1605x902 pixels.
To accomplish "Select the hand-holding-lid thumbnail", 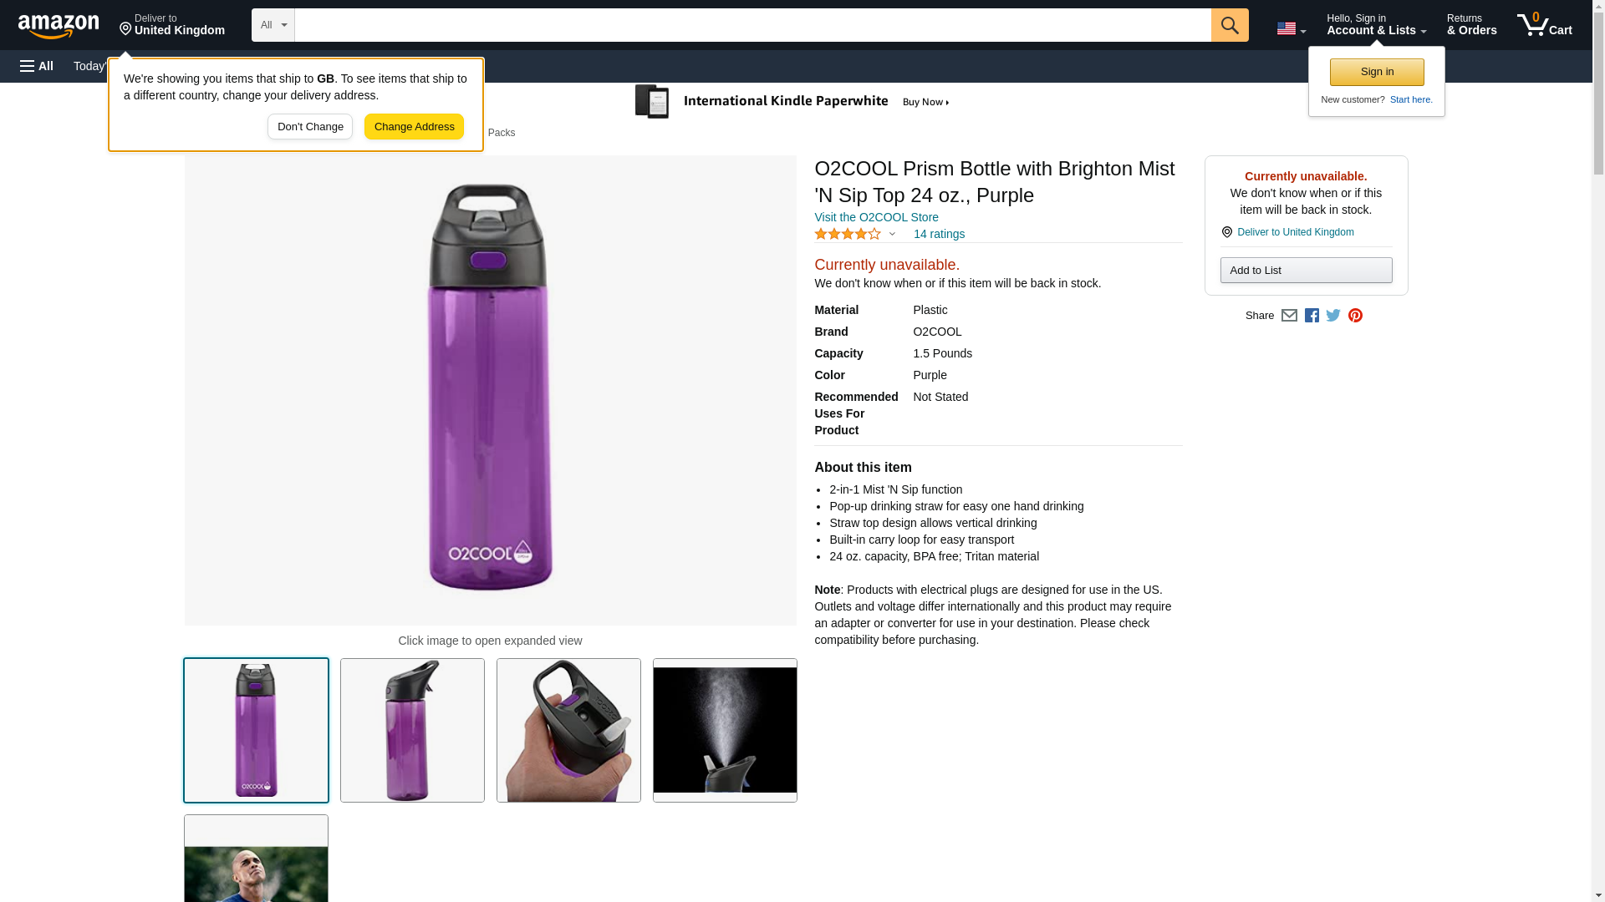I will (568, 730).
